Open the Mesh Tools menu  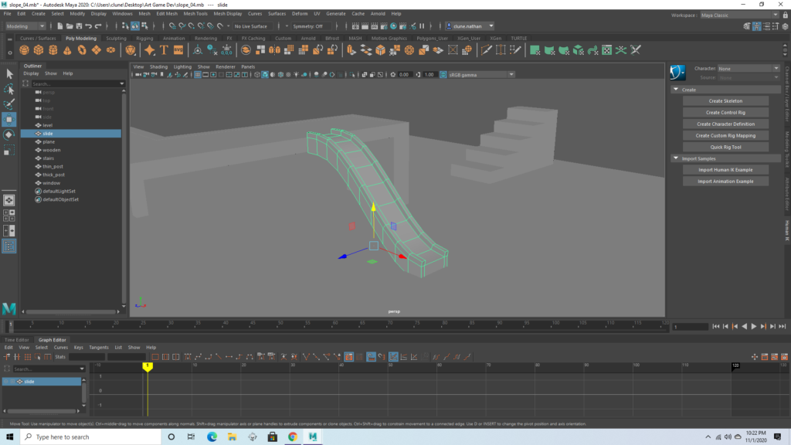click(x=195, y=14)
